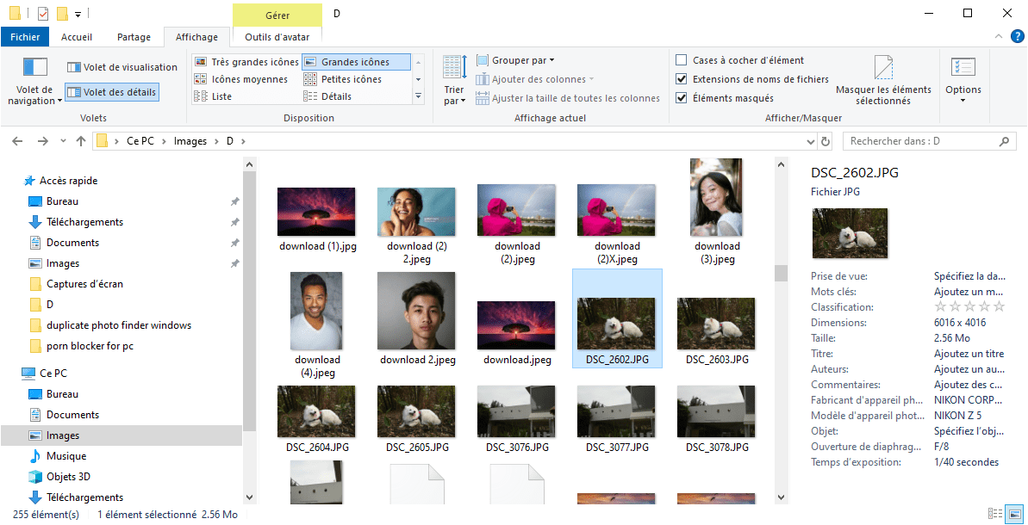
Task: Click Images in the address path
Action: point(190,141)
